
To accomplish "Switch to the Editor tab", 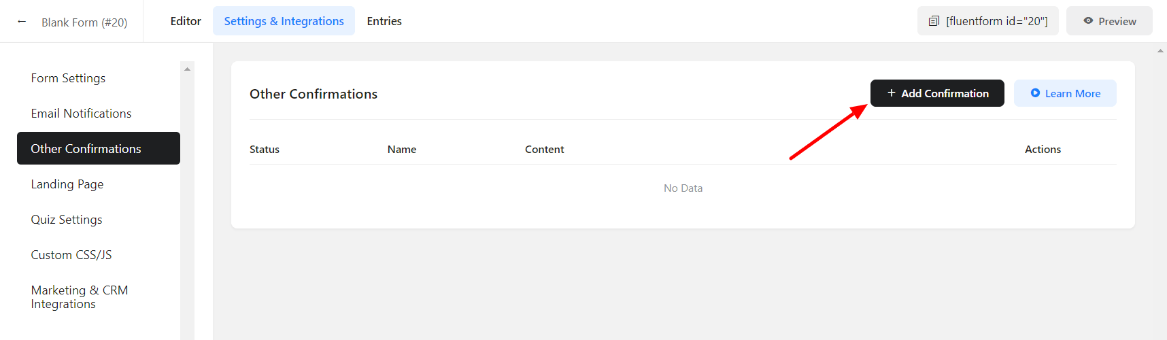I will (x=186, y=21).
